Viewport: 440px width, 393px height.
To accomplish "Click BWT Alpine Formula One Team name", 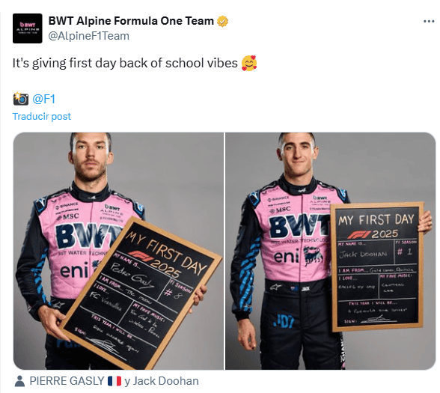I will pyautogui.click(x=131, y=21).
